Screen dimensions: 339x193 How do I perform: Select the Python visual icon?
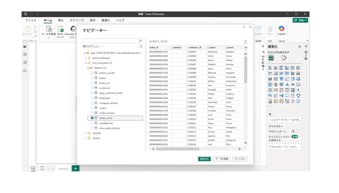point(270,96)
